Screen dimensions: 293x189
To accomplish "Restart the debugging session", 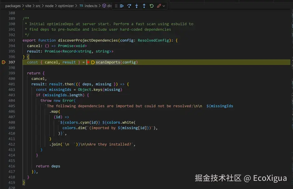I will pyautogui.click(x=152, y=6).
